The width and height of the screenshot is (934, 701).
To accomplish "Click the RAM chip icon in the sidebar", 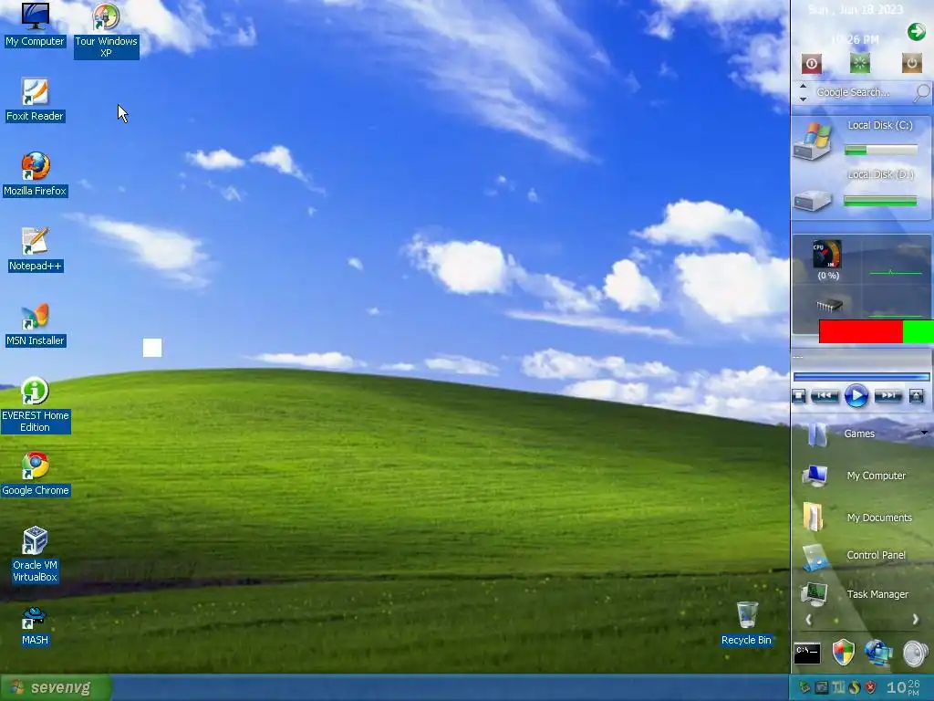I will 828,305.
